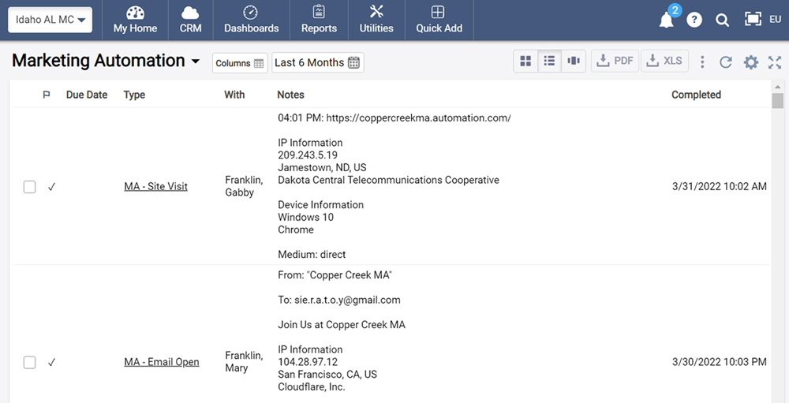Viewport: 789px width, 403px height.
Task: Open the MA - Site Visit link
Action: tap(156, 186)
